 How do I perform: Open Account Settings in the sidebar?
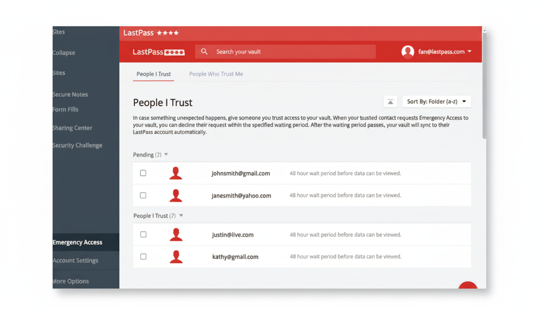(x=76, y=260)
